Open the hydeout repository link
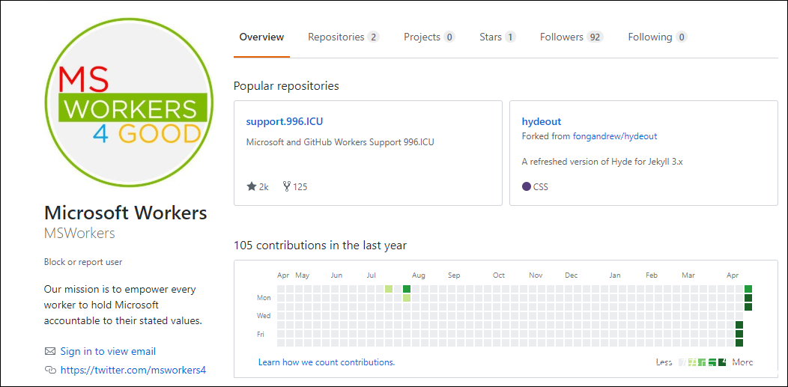Image resolution: width=788 pixels, height=387 pixels. pos(542,121)
